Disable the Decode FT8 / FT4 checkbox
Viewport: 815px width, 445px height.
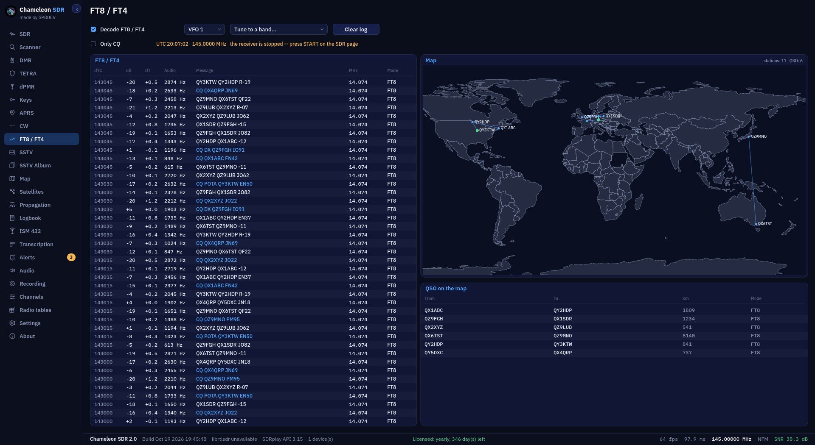coord(93,29)
